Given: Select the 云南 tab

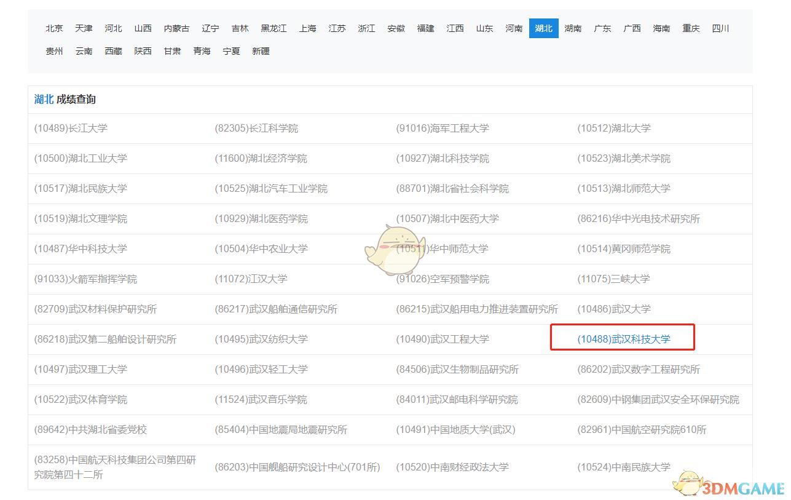Looking at the screenshot, I should pos(84,51).
